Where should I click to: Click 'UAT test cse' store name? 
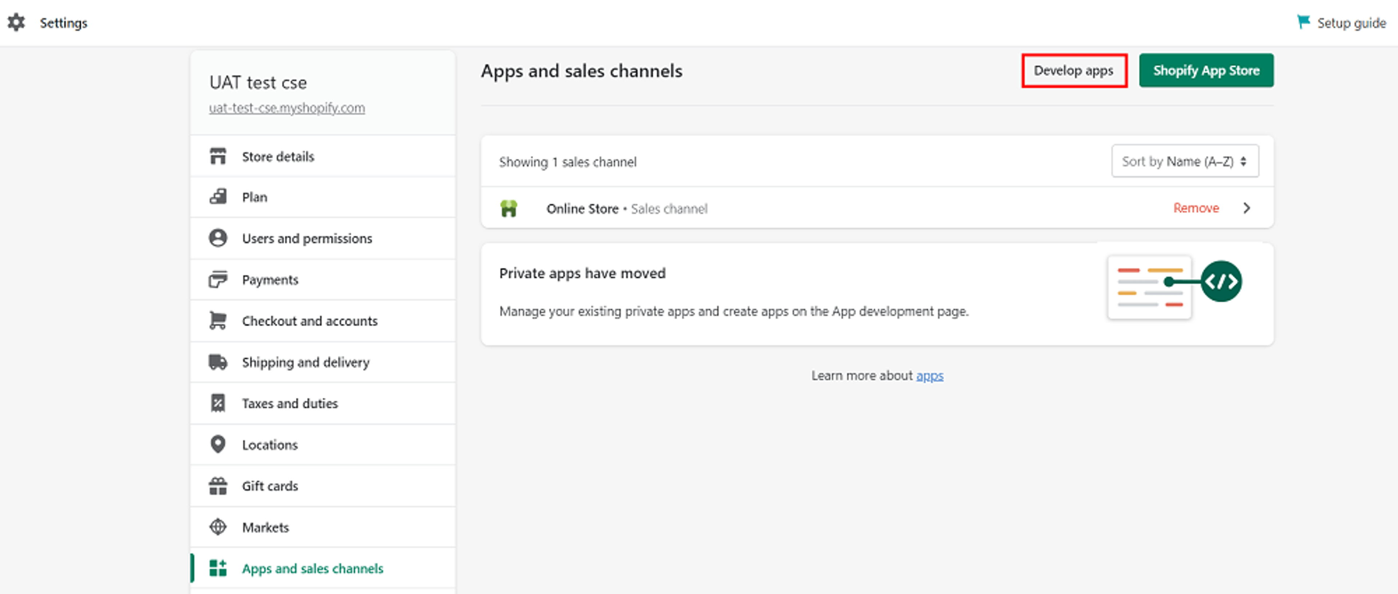tap(258, 83)
